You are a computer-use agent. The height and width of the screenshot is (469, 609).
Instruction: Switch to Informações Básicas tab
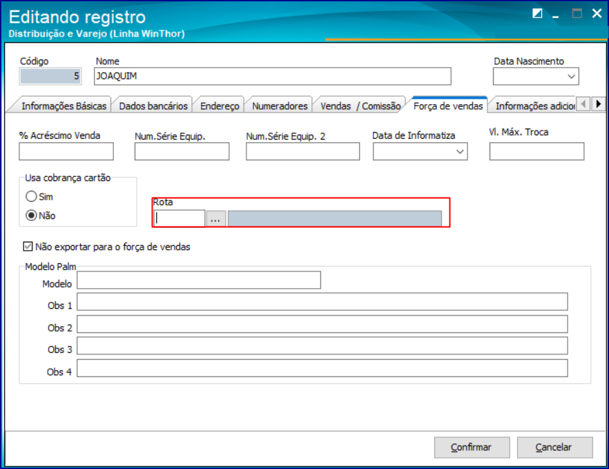[64, 106]
